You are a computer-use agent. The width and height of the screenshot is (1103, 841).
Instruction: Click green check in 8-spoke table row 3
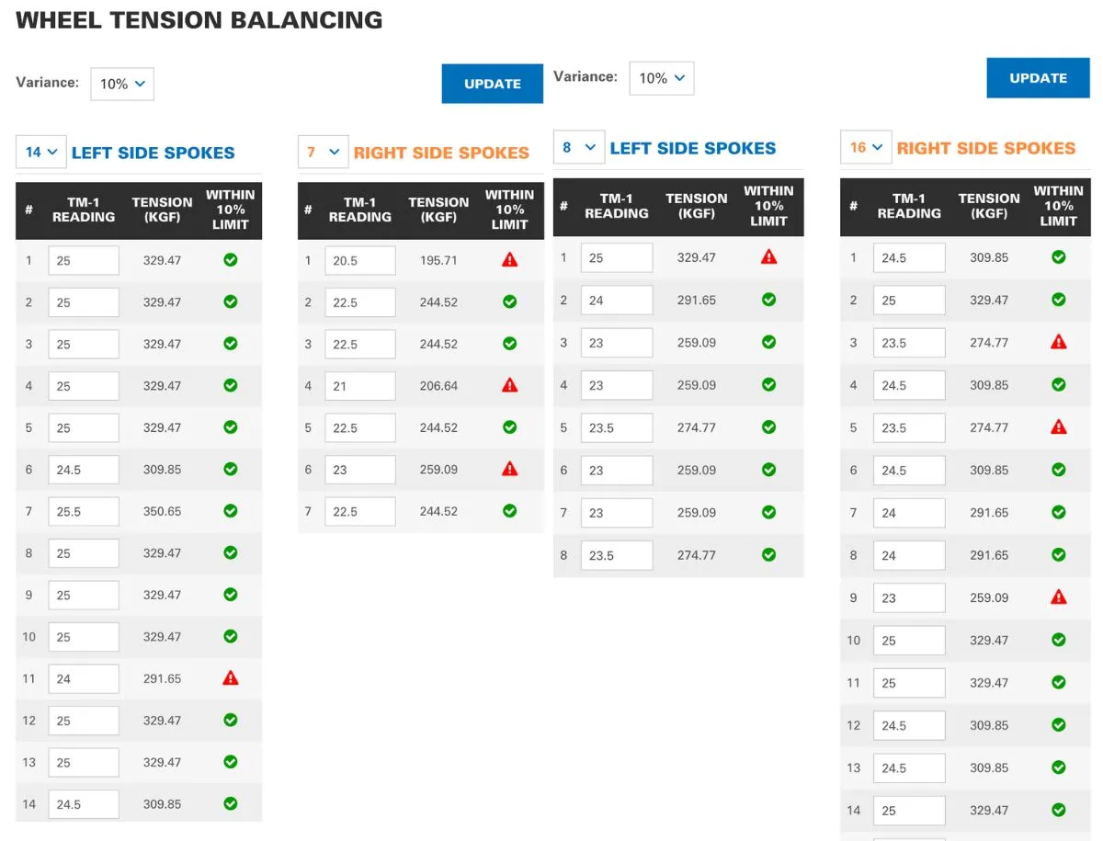(x=769, y=342)
